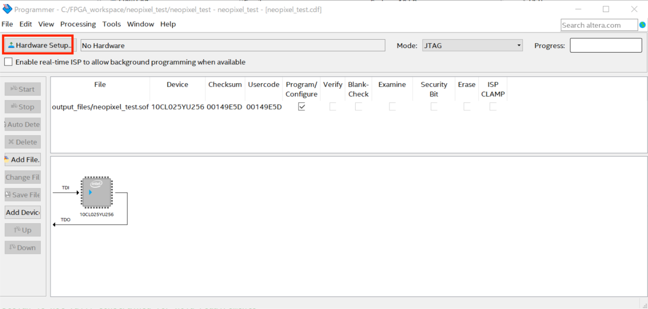This screenshot has height=309, width=648.
Task: Open the Hardware Setup dialog
Action: [39, 45]
